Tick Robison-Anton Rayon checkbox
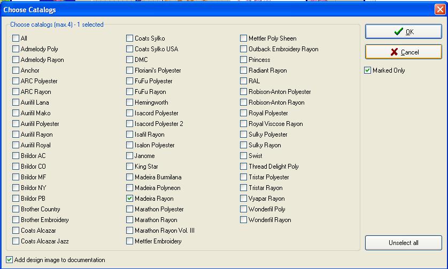 pyautogui.click(x=243, y=102)
